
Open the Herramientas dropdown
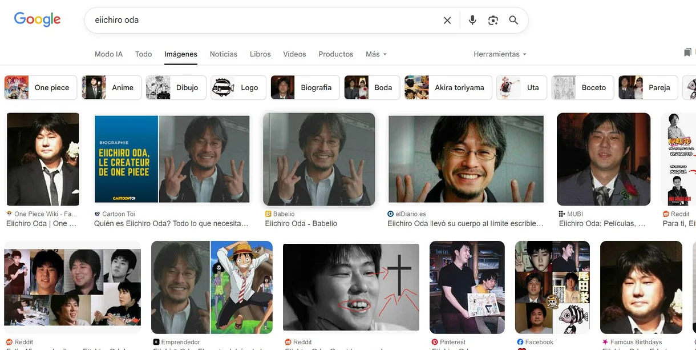(499, 54)
